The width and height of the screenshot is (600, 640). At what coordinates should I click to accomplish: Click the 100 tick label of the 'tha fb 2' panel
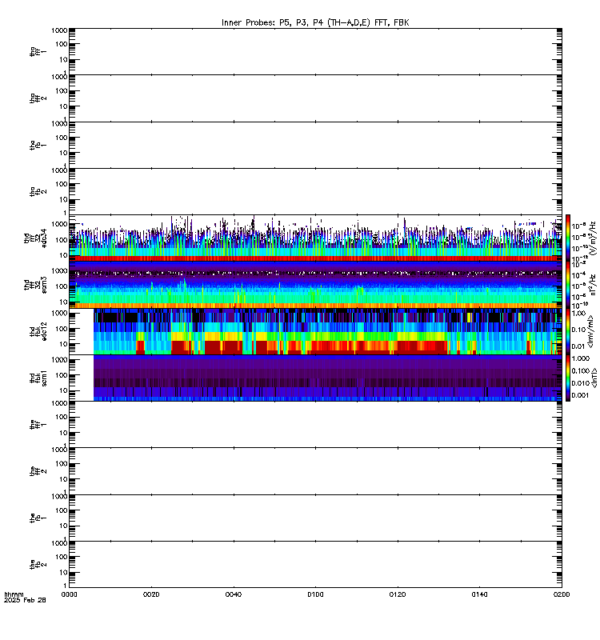tap(62, 184)
